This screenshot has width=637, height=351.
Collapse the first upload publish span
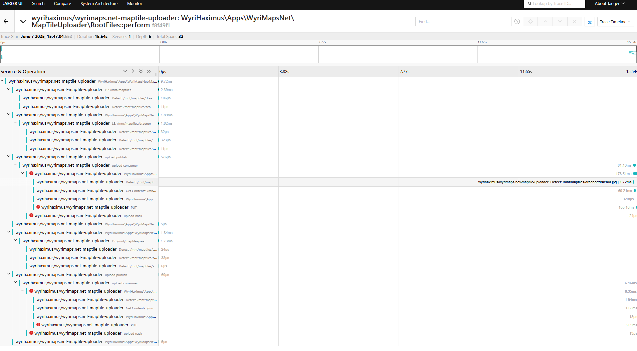[9, 157]
